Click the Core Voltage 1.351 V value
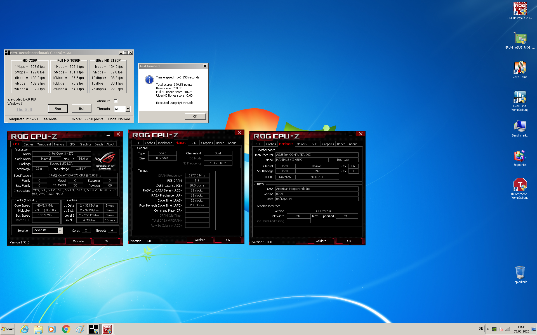537x335 pixels. 81,169
